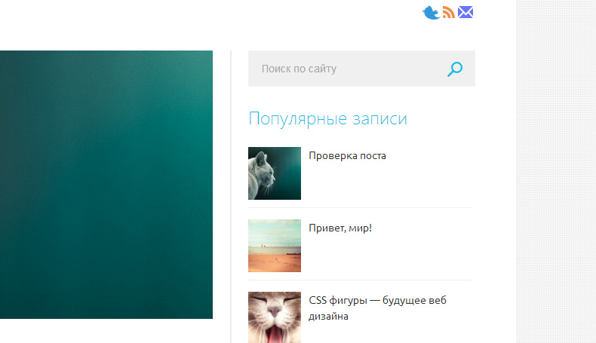This screenshot has width=596, height=343.
Task: Click the separator line under "Проверка поста"
Action: click(360, 207)
